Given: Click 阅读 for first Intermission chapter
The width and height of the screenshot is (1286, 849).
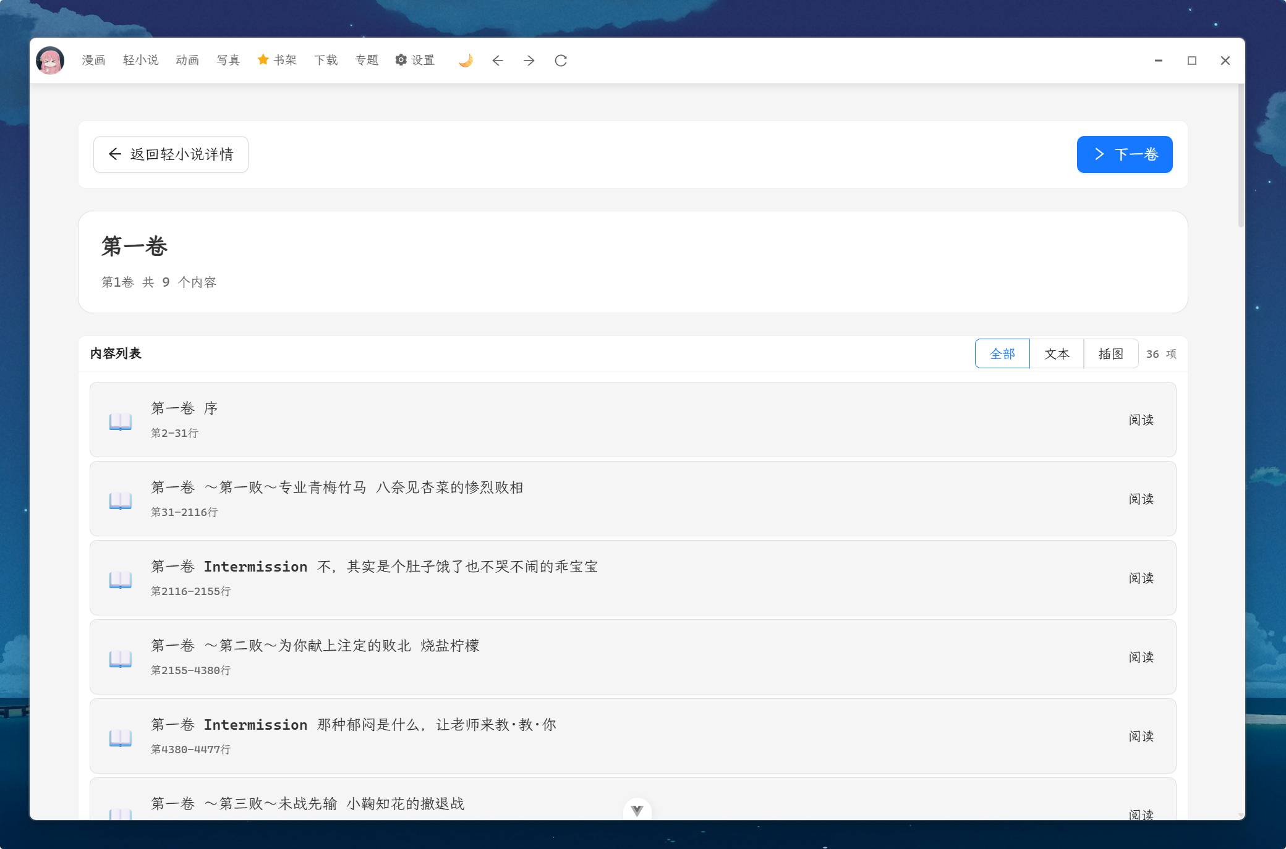Looking at the screenshot, I should coord(1141,578).
